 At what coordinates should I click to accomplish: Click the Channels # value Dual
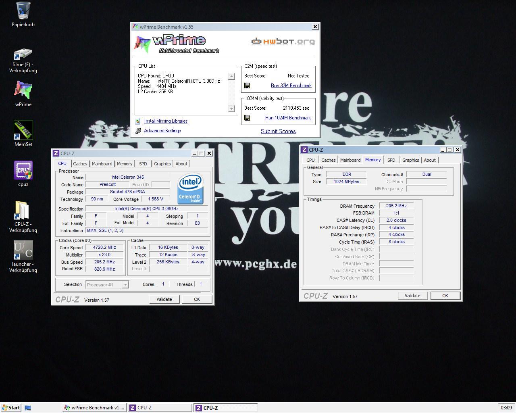[x=427, y=174]
